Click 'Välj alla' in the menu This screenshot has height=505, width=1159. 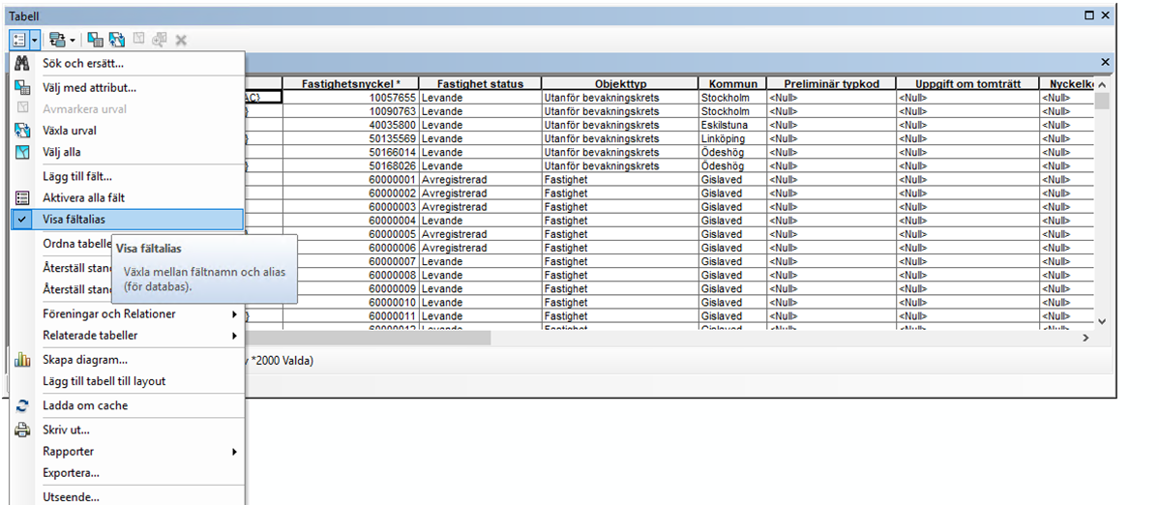(x=61, y=152)
